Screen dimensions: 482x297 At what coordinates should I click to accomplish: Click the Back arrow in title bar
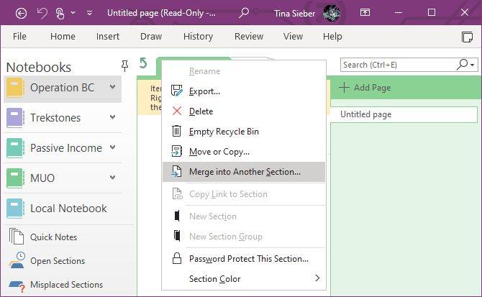pyautogui.click(x=21, y=13)
